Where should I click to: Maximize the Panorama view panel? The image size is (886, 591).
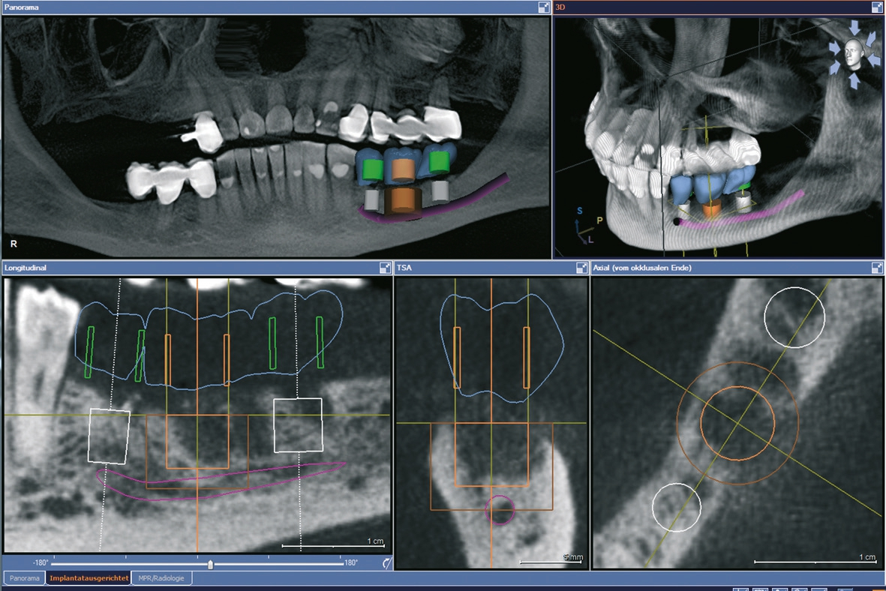[x=543, y=7]
